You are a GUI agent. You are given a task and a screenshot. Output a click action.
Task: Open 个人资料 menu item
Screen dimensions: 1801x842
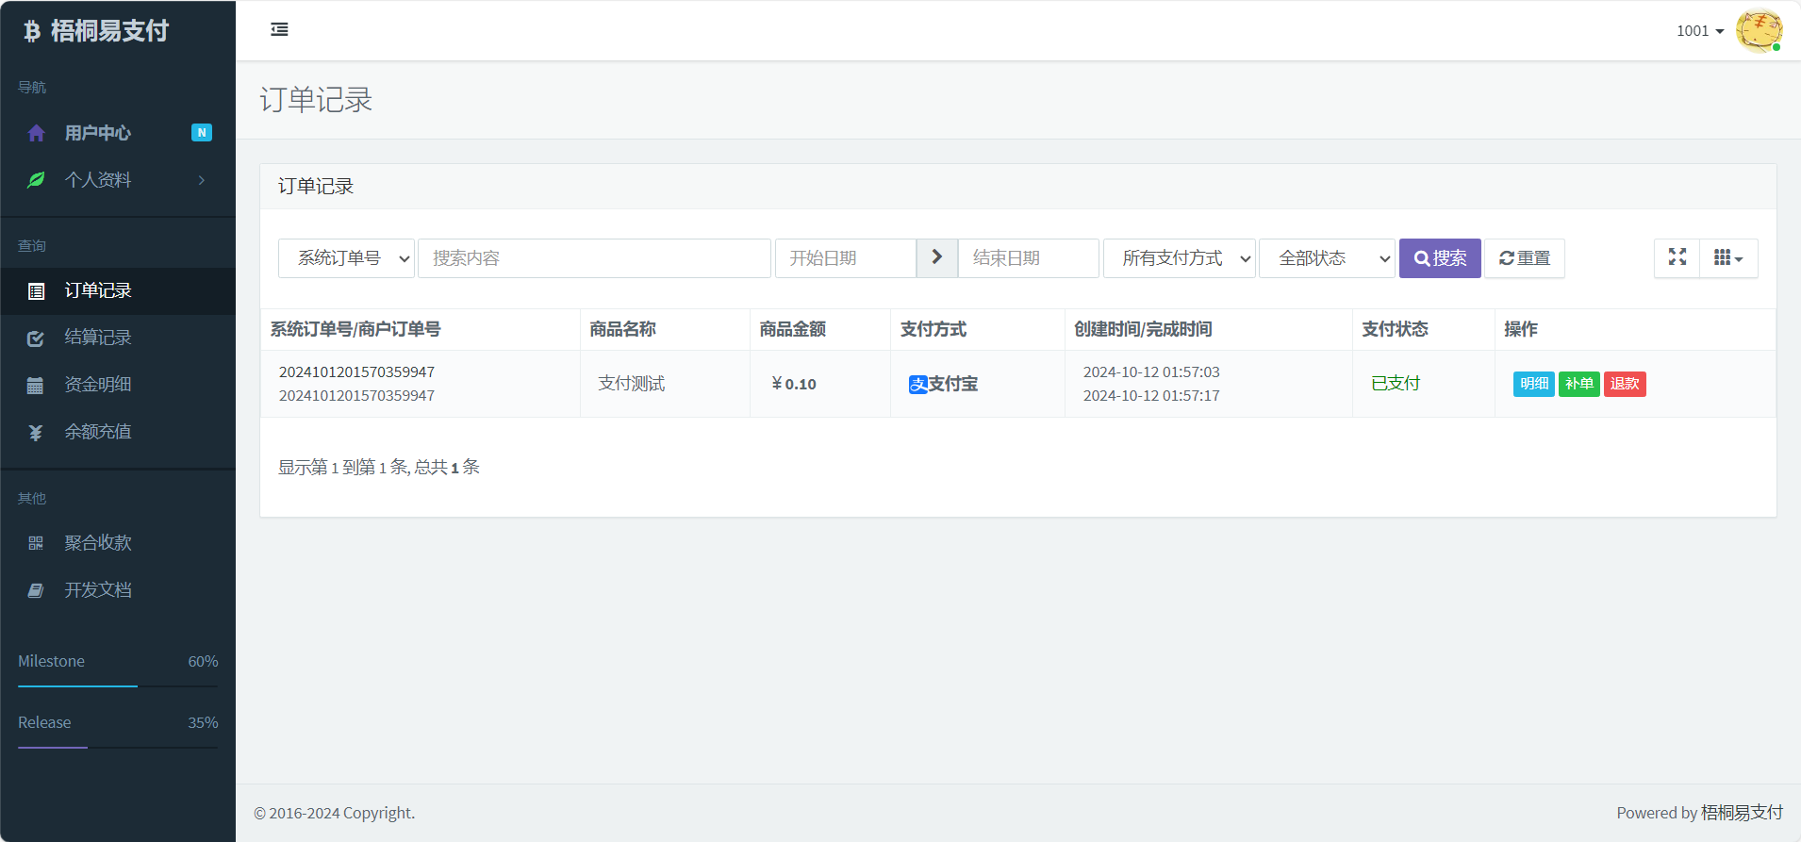pyautogui.click(x=118, y=180)
